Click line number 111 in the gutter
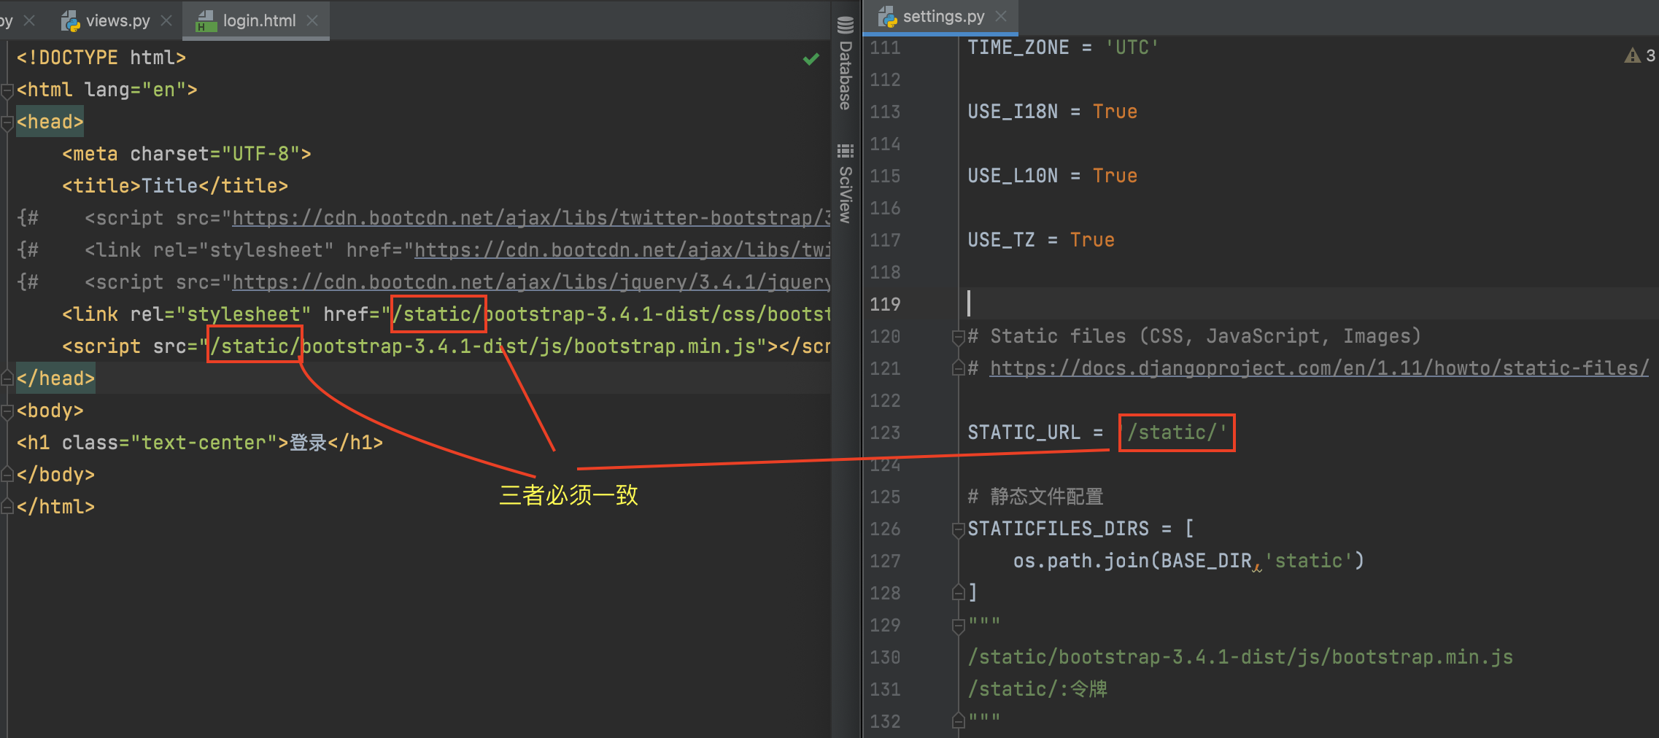Image resolution: width=1659 pixels, height=738 pixels. click(x=885, y=47)
